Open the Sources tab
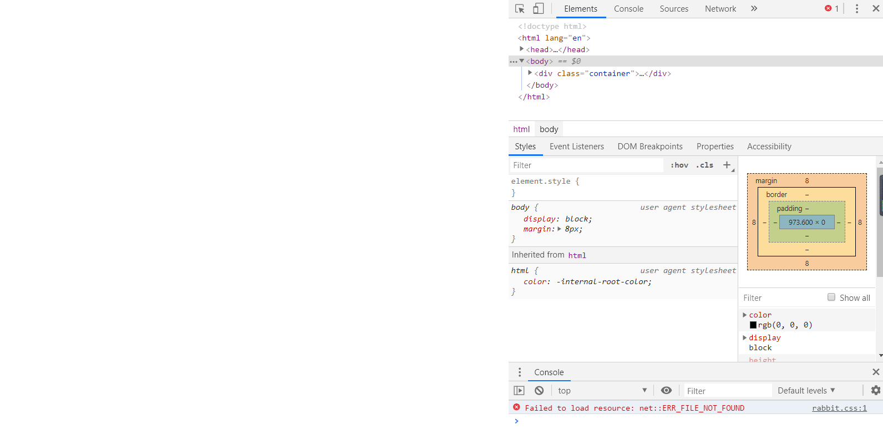 [674, 9]
